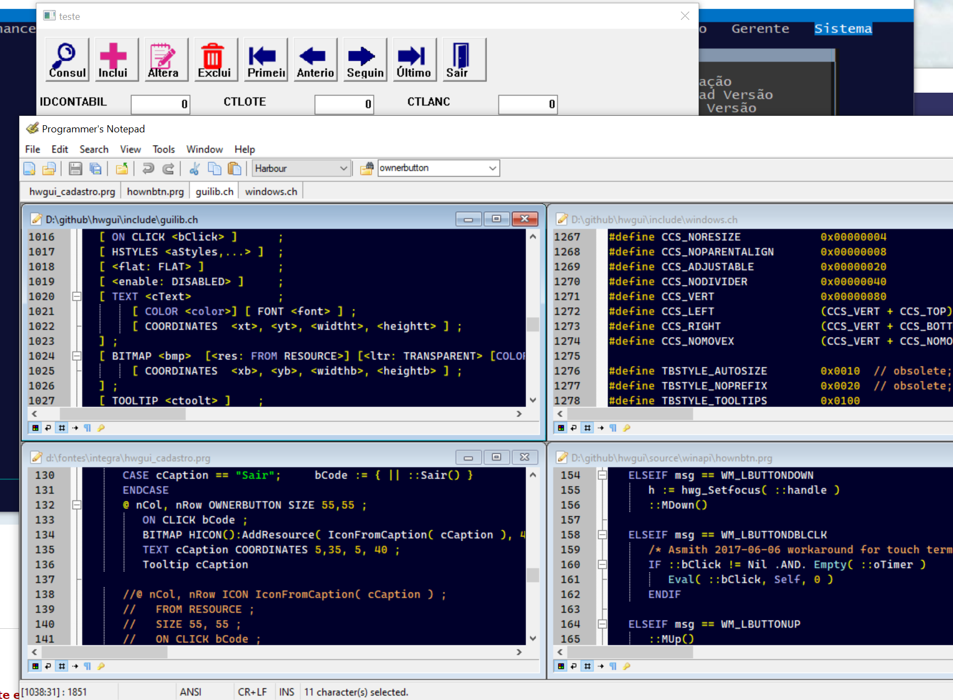
Task: Click the scissors Cut icon
Action: coord(194,169)
